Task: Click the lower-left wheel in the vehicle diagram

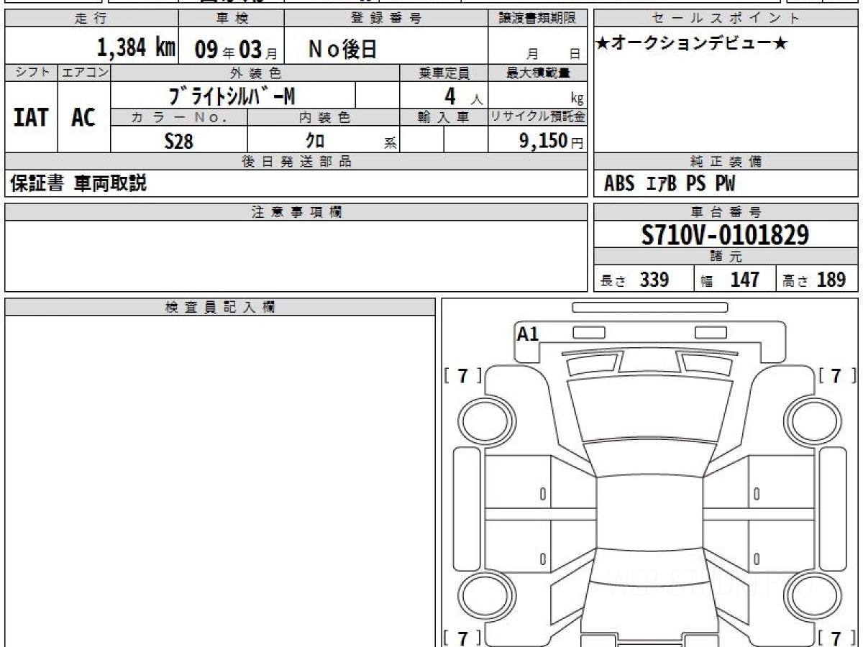Action: (x=479, y=595)
